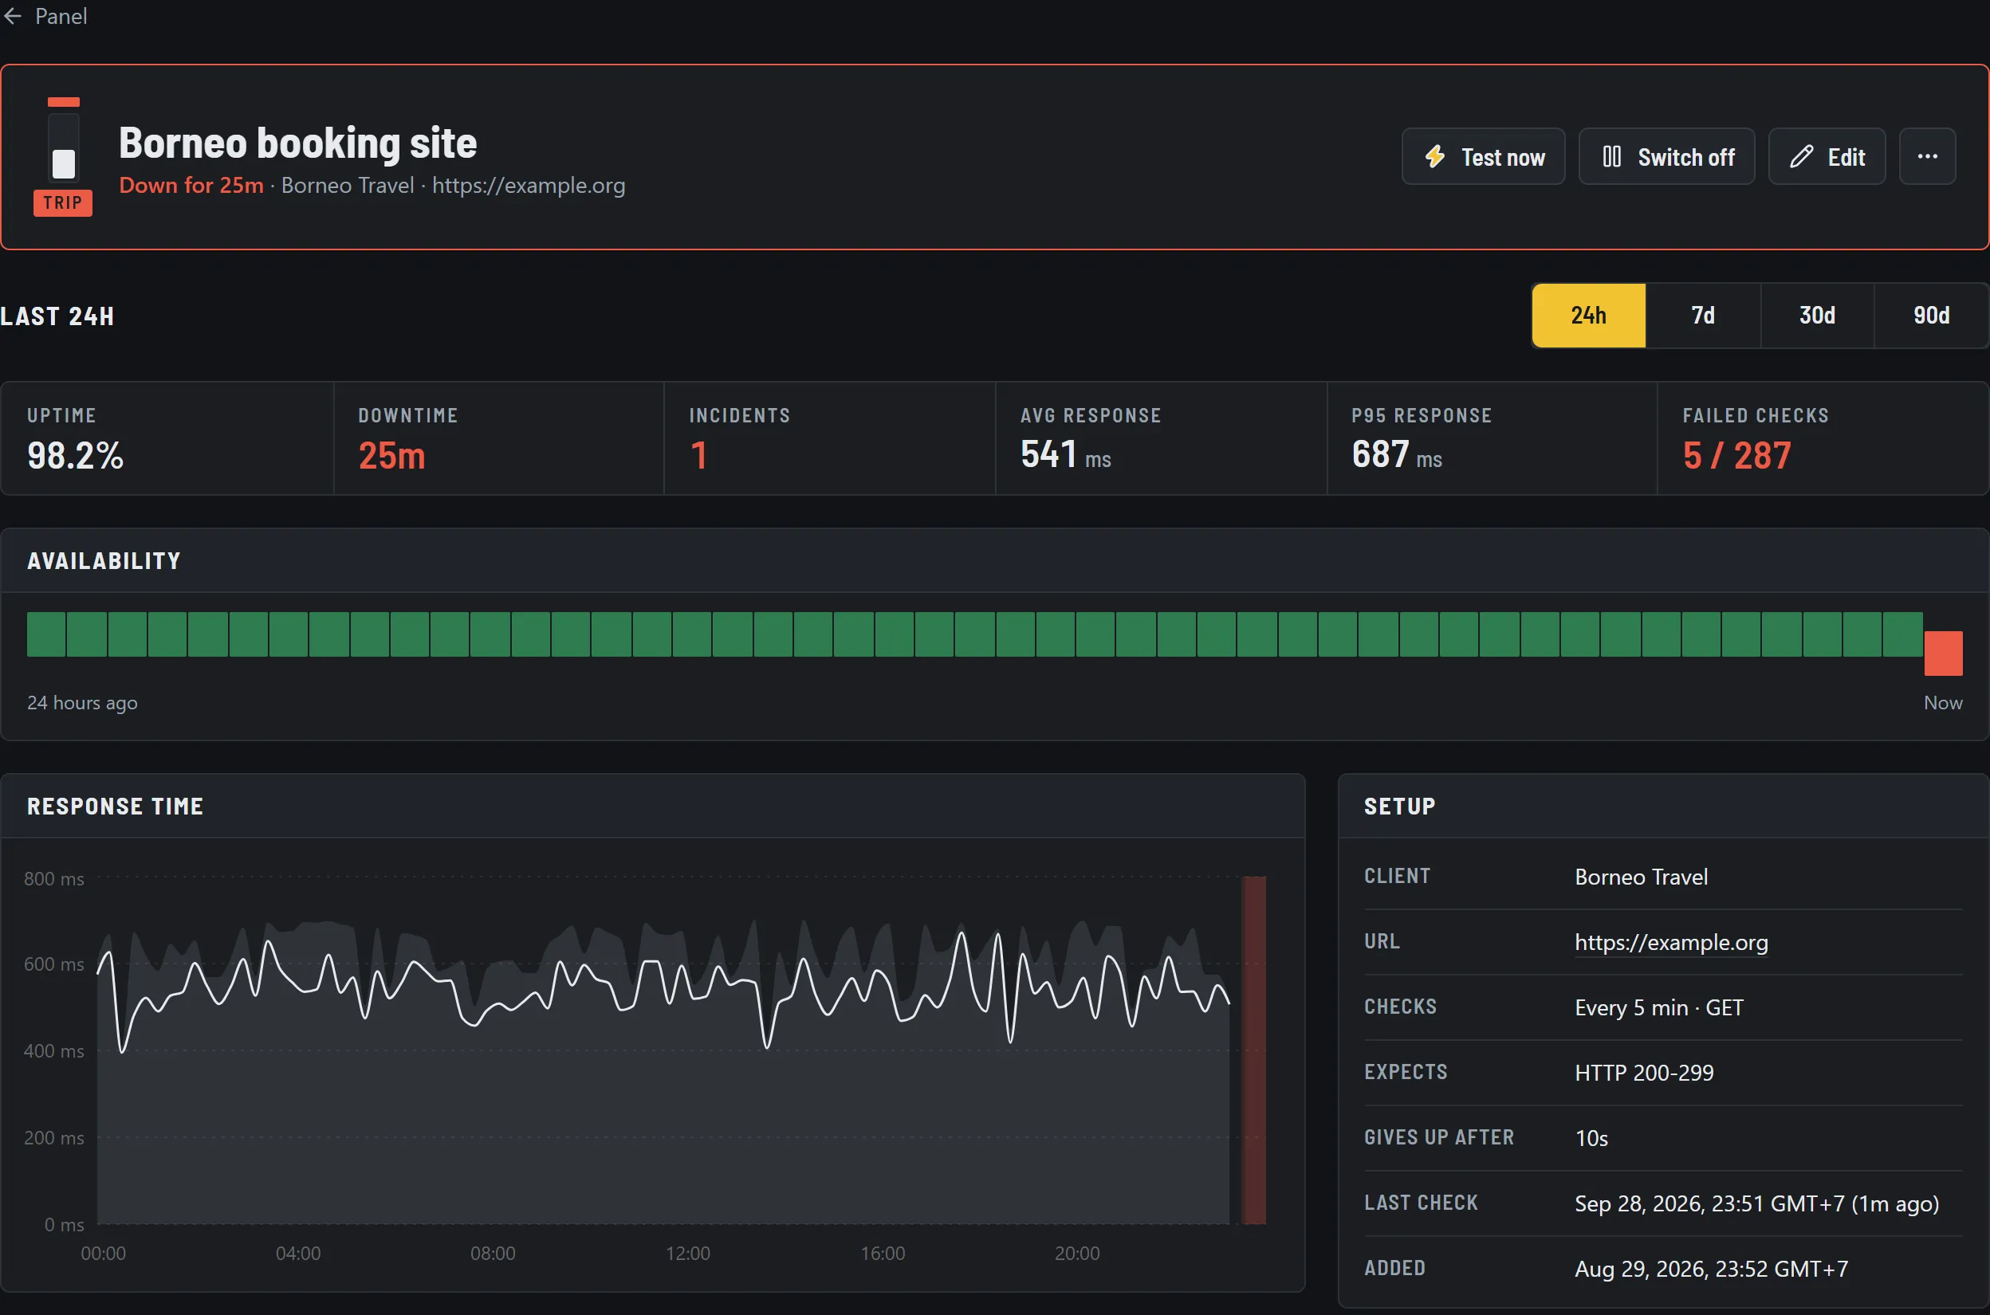Click the P95 Response 687 ms value
Screen dimensions: 1990x1315
(1396, 454)
